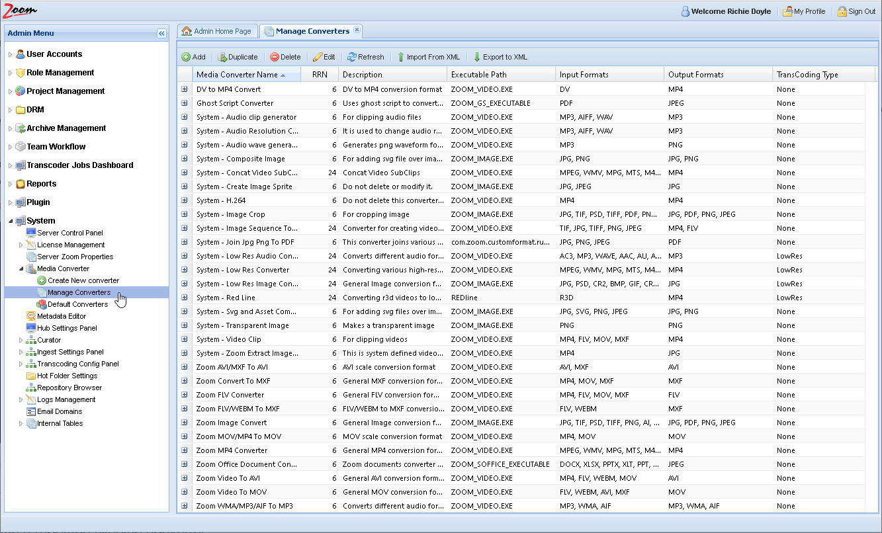Viewport: 882px width, 533px height.
Task: Open the Curator tree item
Action: 49,340
